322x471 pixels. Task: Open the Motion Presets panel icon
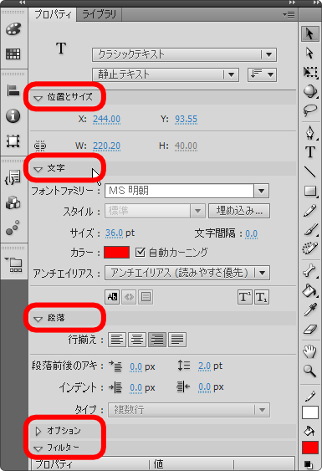13,228
